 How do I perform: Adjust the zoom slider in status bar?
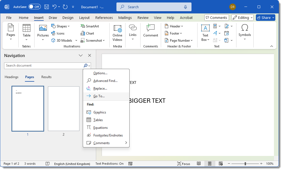(x=245, y=164)
